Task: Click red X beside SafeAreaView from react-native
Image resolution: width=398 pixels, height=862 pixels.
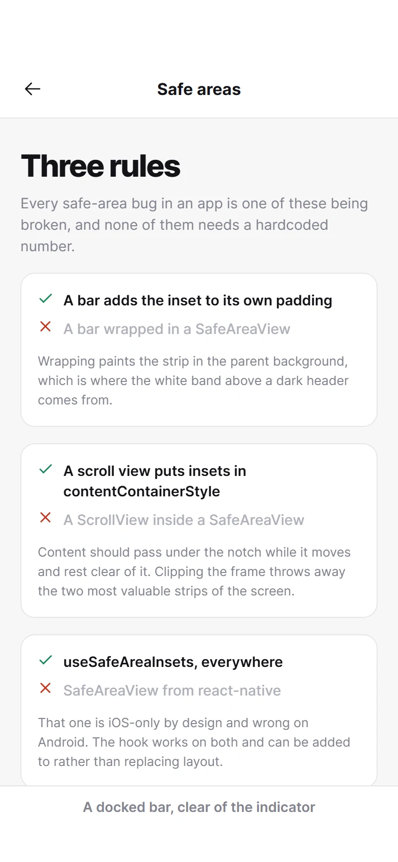Action: 45,688
